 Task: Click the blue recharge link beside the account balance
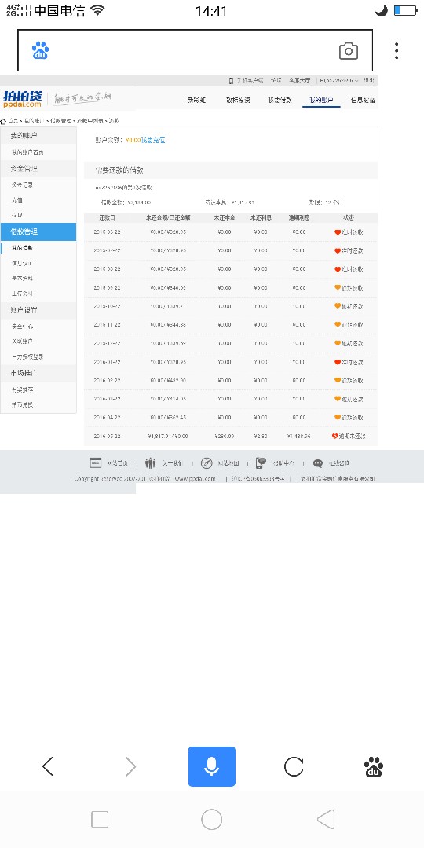153,140
